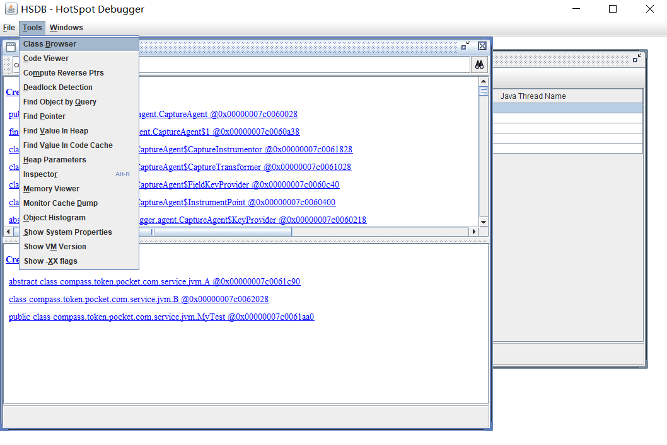
Task: Open Deadlock Detection tool
Action: (79, 87)
